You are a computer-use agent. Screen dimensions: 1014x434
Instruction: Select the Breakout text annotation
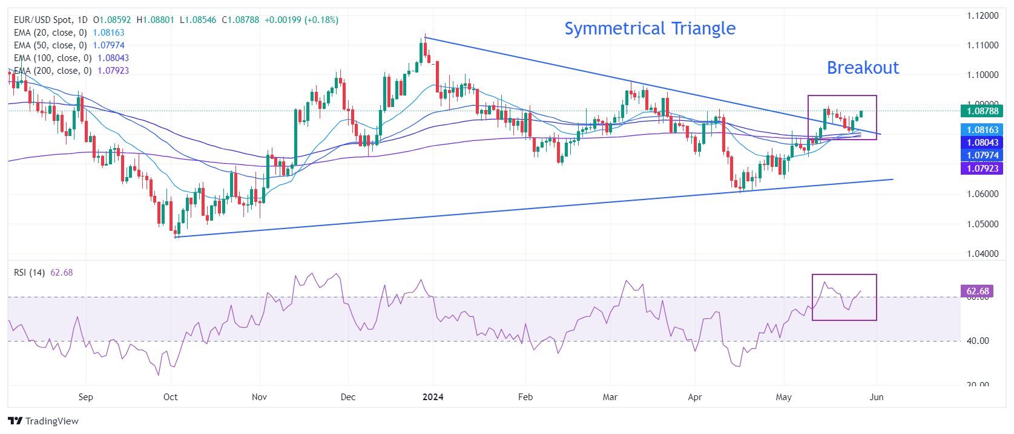(863, 68)
